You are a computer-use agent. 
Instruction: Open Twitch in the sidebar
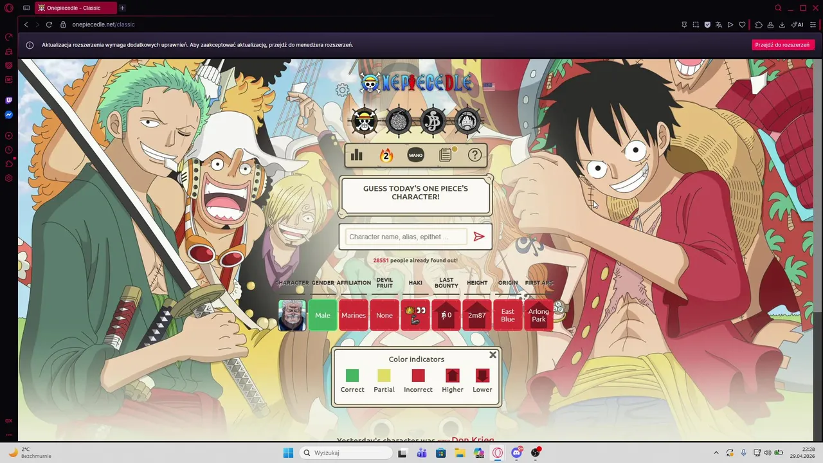pos(9,100)
